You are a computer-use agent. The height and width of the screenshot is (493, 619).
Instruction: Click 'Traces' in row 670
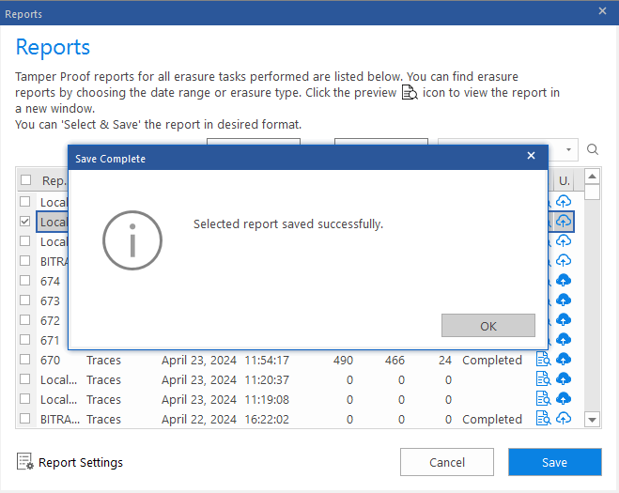pos(104,360)
